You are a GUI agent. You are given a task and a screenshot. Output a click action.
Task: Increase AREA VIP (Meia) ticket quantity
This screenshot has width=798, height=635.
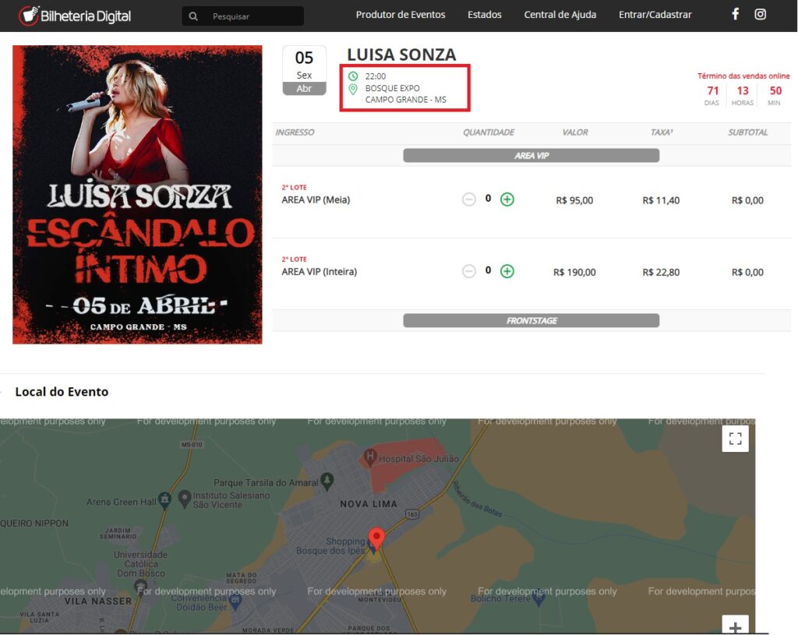pyautogui.click(x=507, y=199)
